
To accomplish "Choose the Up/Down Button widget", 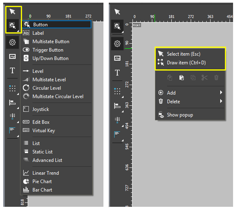I will click(50, 59).
